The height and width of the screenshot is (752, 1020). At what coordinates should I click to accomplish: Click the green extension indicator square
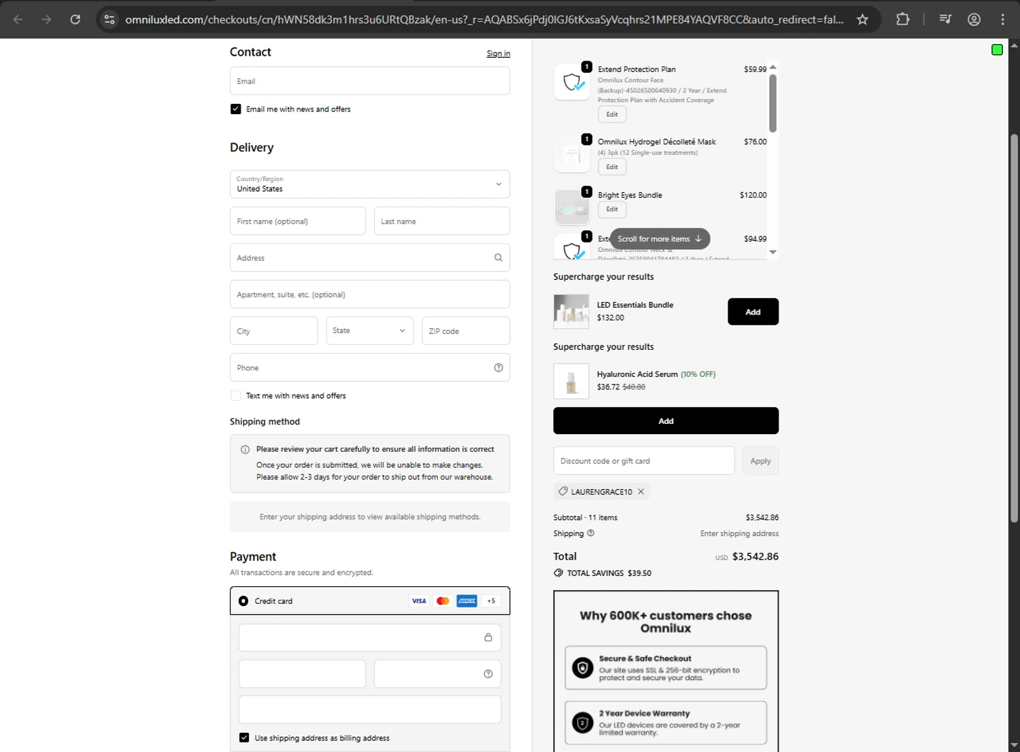pyautogui.click(x=997, y=50)
